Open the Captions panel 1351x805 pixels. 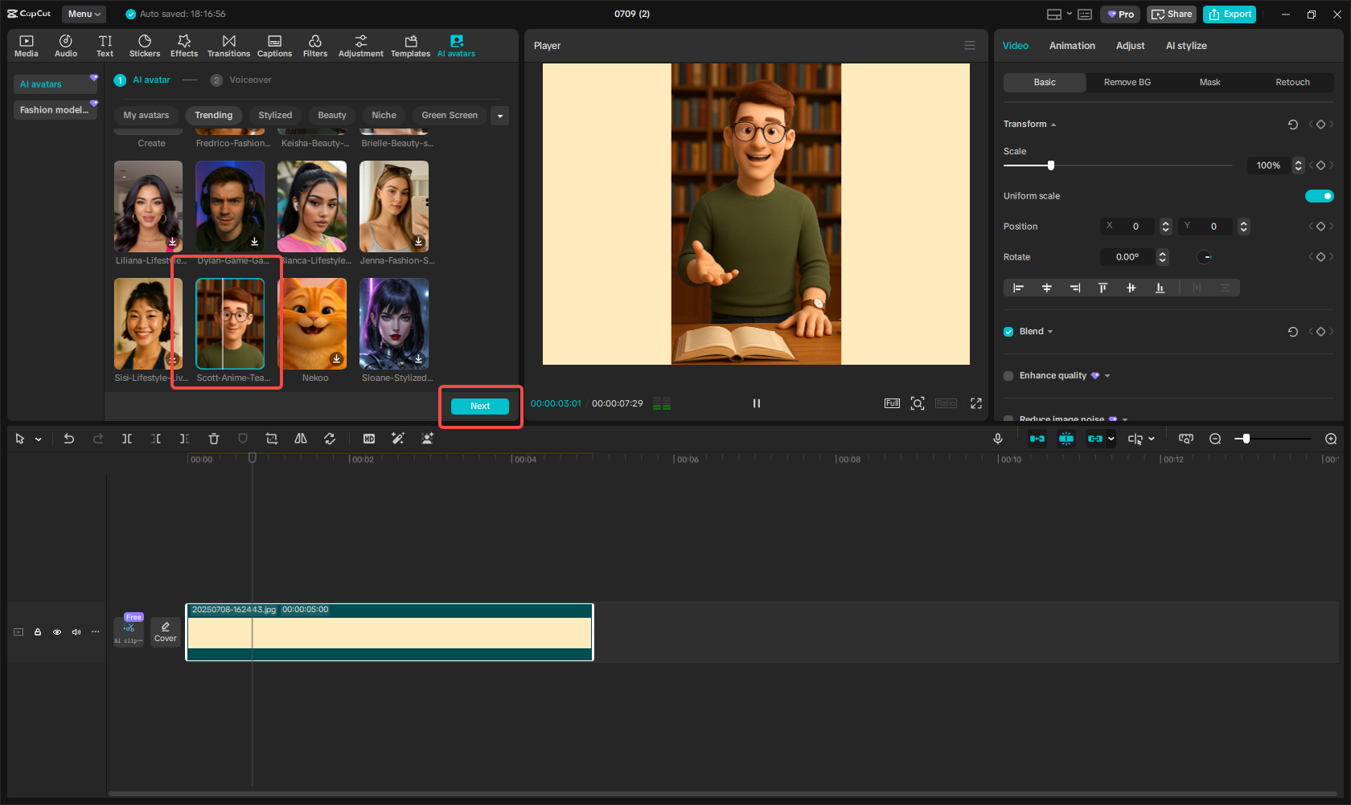coord(274,44)
